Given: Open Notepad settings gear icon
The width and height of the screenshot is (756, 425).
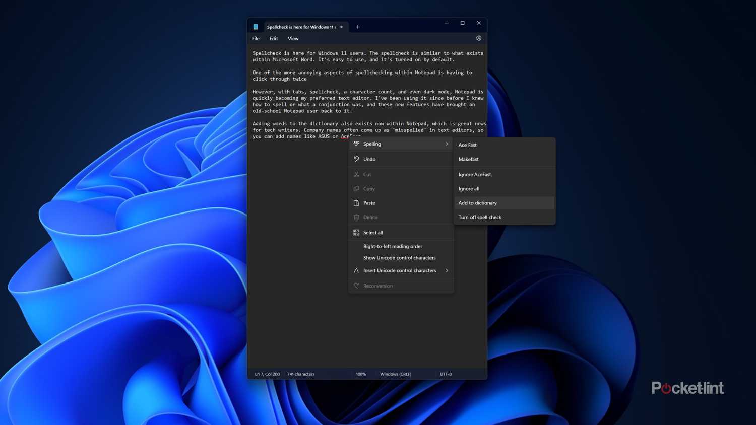Looking at the screenshot, I should (x=479, y=38).
